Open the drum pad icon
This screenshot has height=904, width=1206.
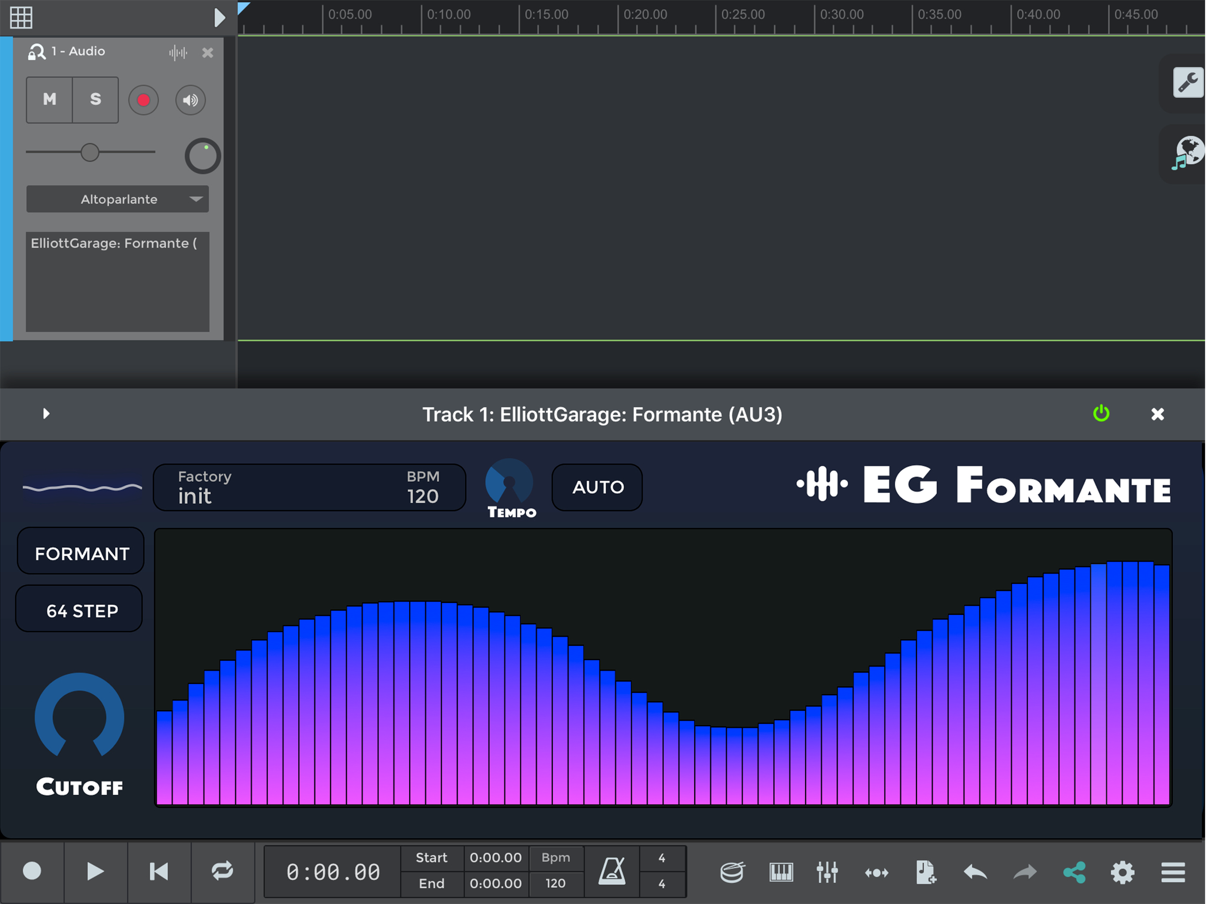coord(731,872)
